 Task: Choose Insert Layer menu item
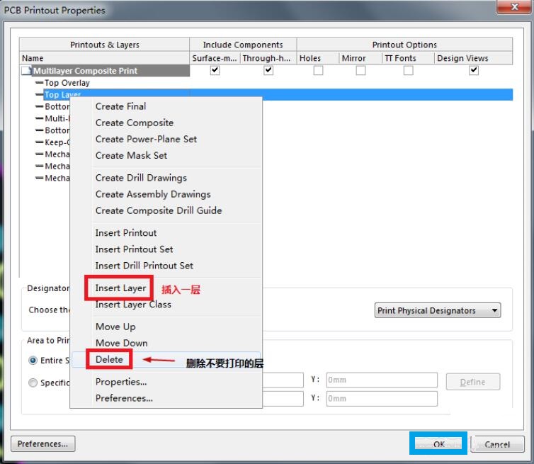(x=120, y=288)
